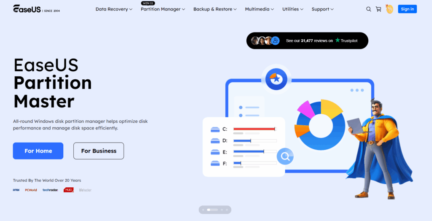The width and height of the screenshot is (432, 221).
Task: Click the D: drive icon in illustration
Action: pos(215,141)
